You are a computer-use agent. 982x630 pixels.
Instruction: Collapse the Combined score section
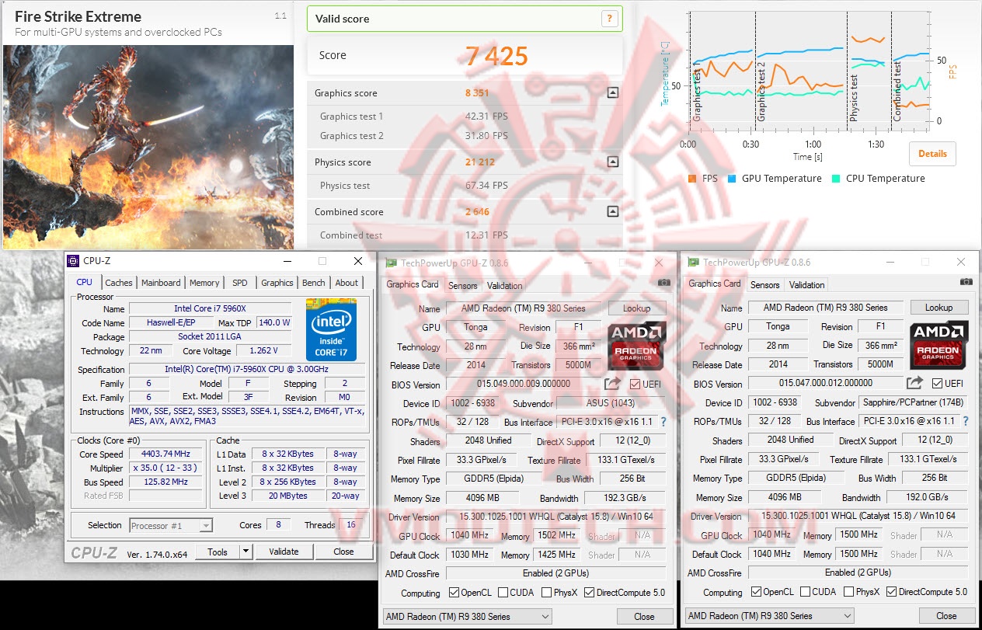coord(613,211)
